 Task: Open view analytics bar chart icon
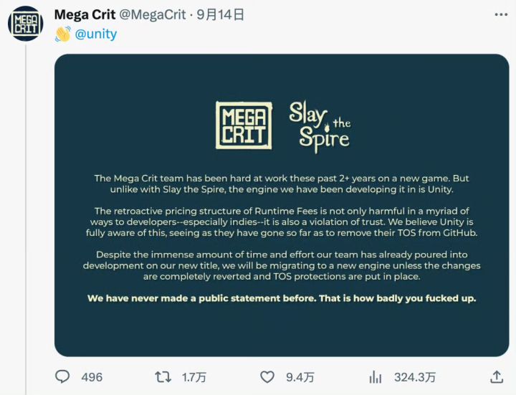375,376
